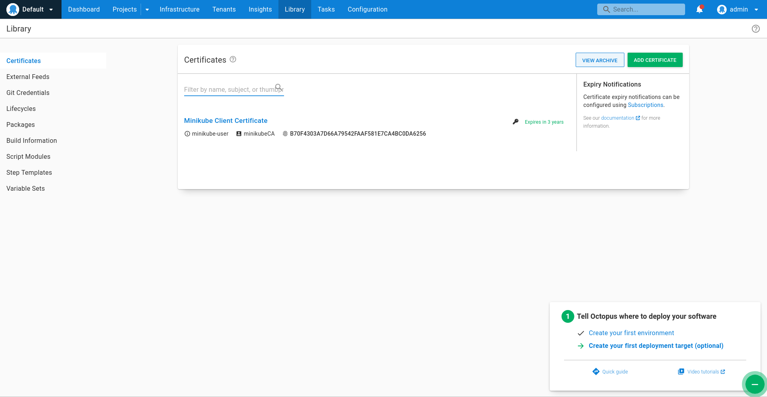Click the admin user avatar icon

721,9
